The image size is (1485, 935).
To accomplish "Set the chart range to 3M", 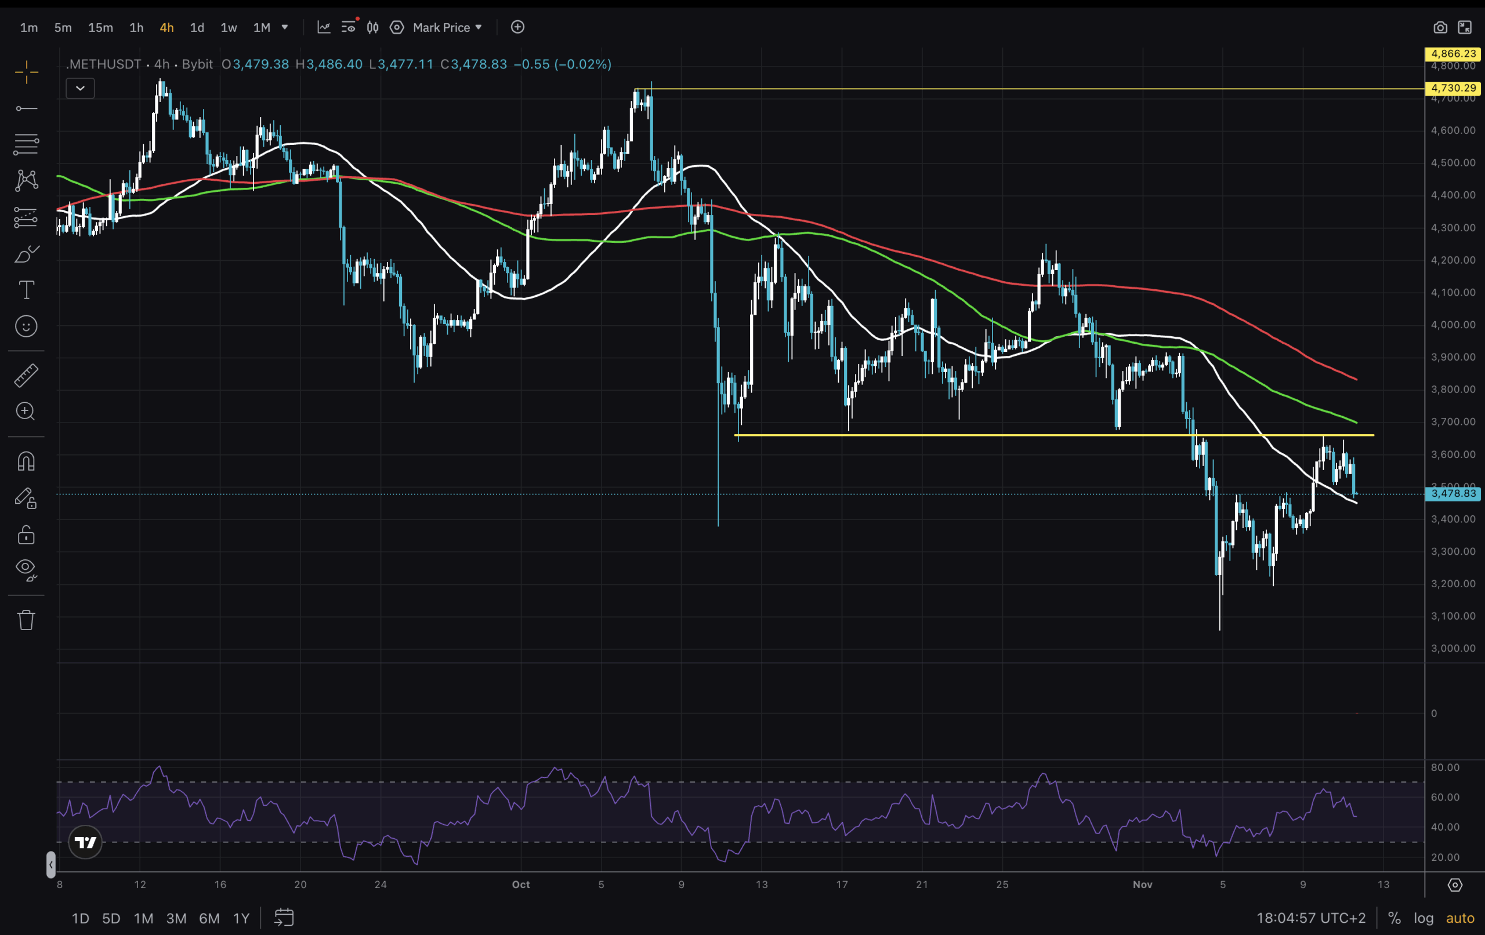I will pos(176,918).
